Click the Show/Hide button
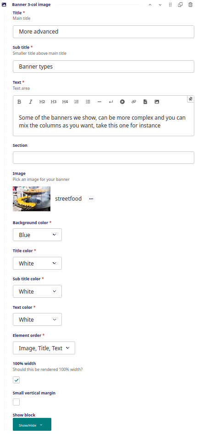This screenshot has height=434, width=198. [x=32, y=425]
